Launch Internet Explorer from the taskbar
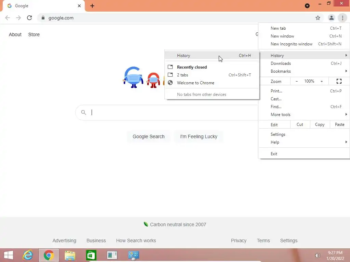 28,255
